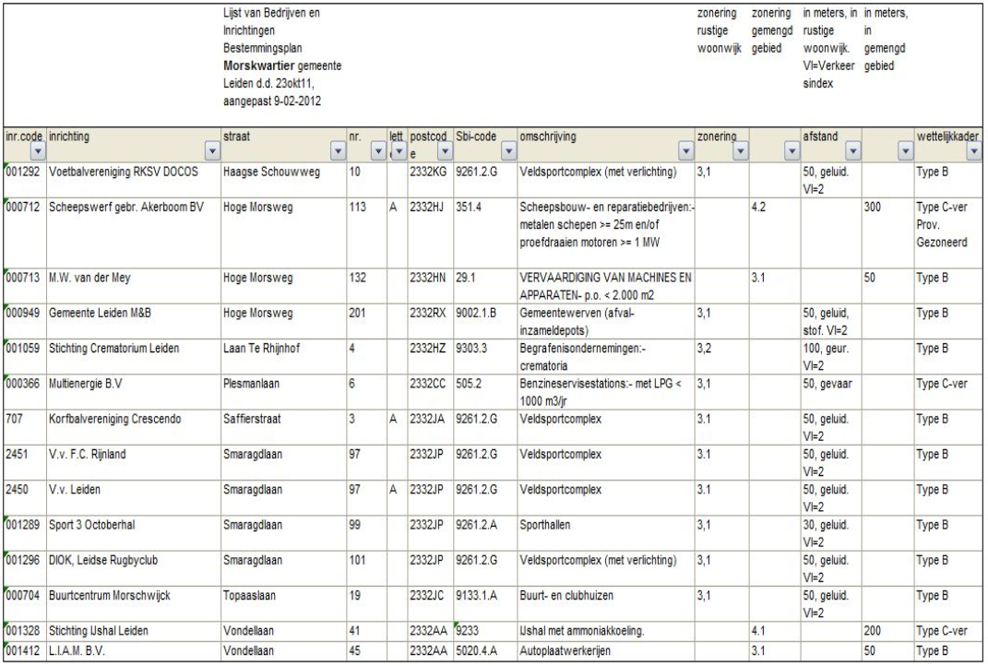Click Sbi-code cell '9233'

pyautogui.click(x=485, y=631)
